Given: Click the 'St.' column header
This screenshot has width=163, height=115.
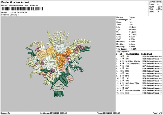Looking at the screenshot, I should (x=128, y=54).
